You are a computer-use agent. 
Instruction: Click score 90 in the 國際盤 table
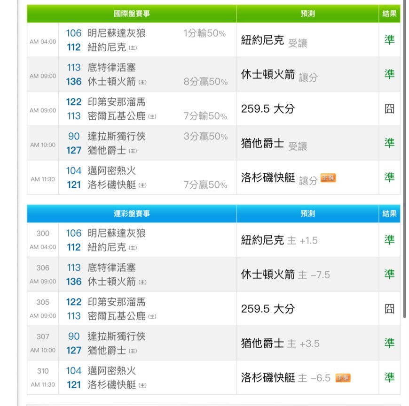point(74,136)
